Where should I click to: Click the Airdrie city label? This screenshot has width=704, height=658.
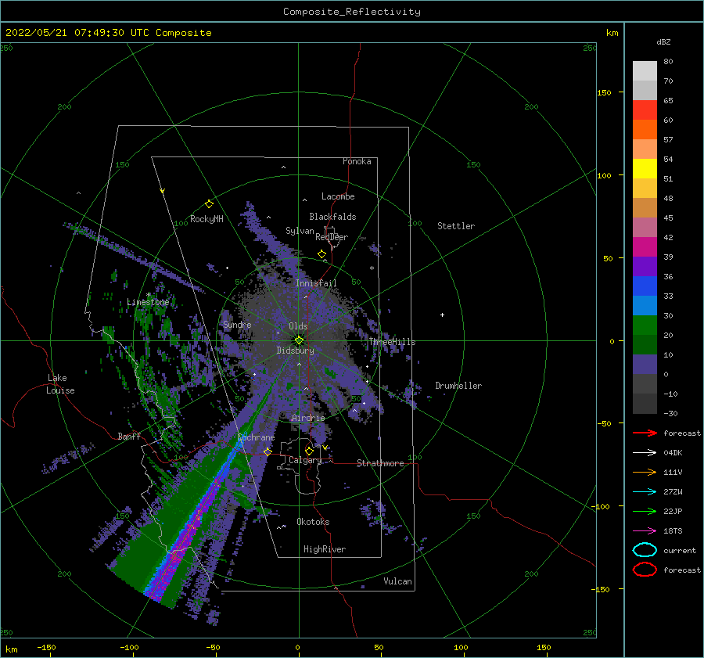tap(308, 418)
